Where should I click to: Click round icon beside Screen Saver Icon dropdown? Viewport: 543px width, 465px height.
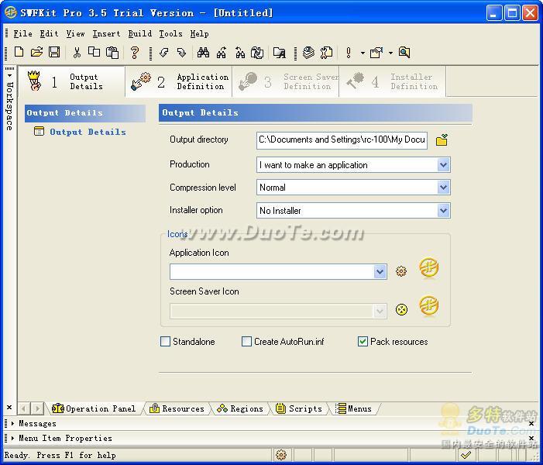(x=401, y=309)
